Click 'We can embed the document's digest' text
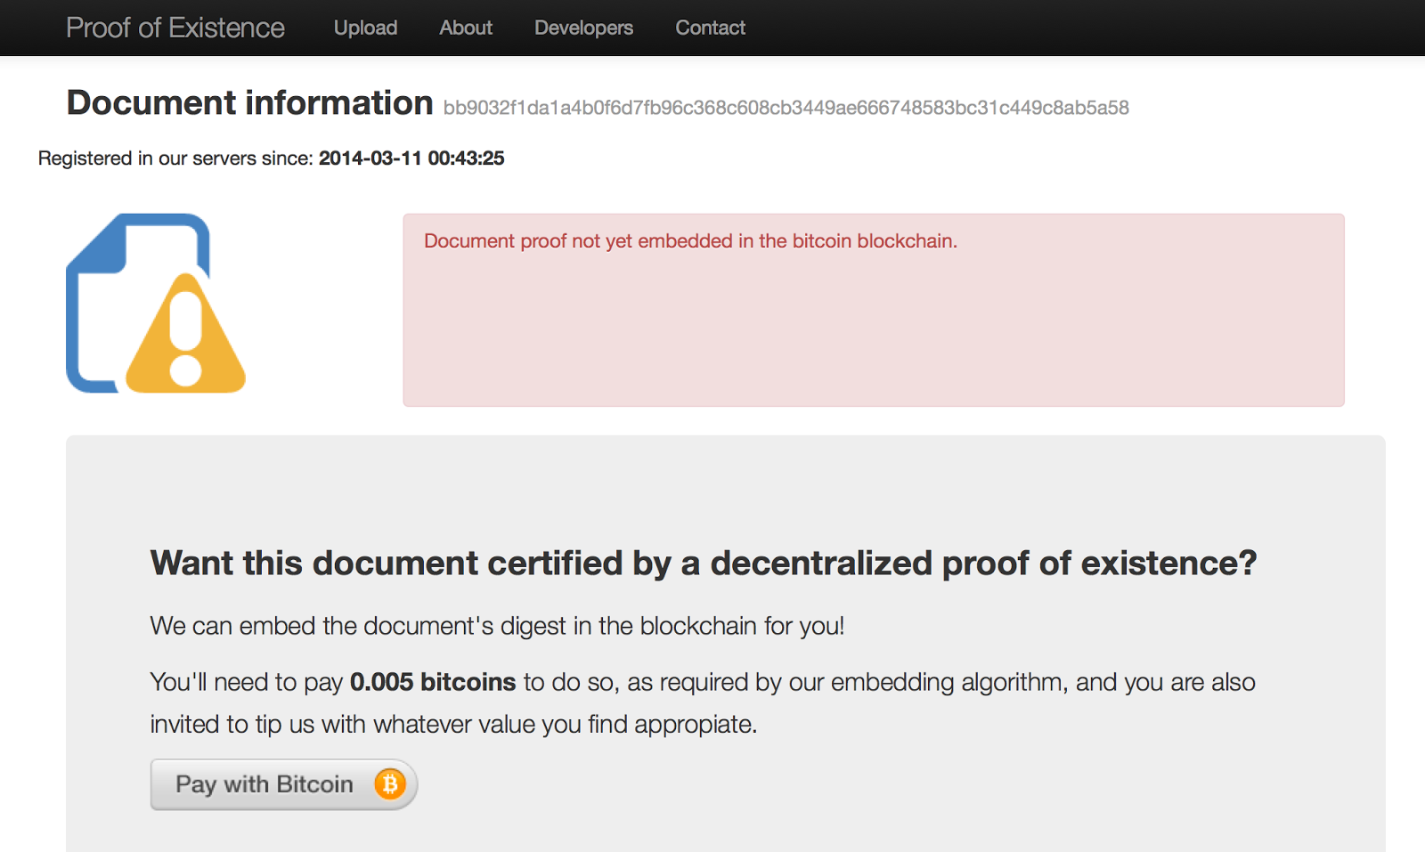This screenshot has height=852, width=1425. (x=497, y=626)
